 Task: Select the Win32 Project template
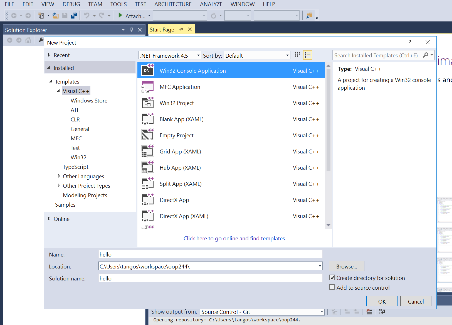pyautogui.click(x=231, y=103)
